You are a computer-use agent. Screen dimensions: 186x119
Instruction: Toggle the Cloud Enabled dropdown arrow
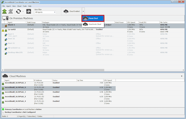pyautogui.click(x=83, y=11)
